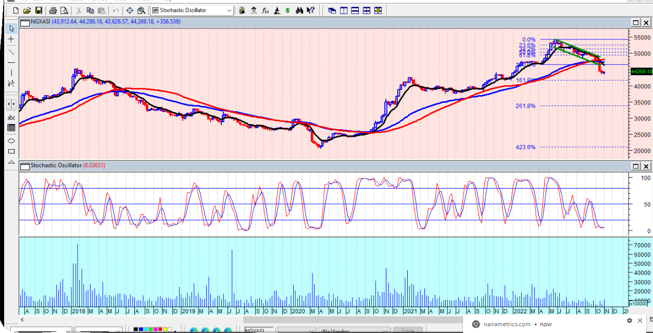The height and width of the screenshot is (333, 653).
Task: Toggle the arrow pointer selection mode
Action: (11, 28)
